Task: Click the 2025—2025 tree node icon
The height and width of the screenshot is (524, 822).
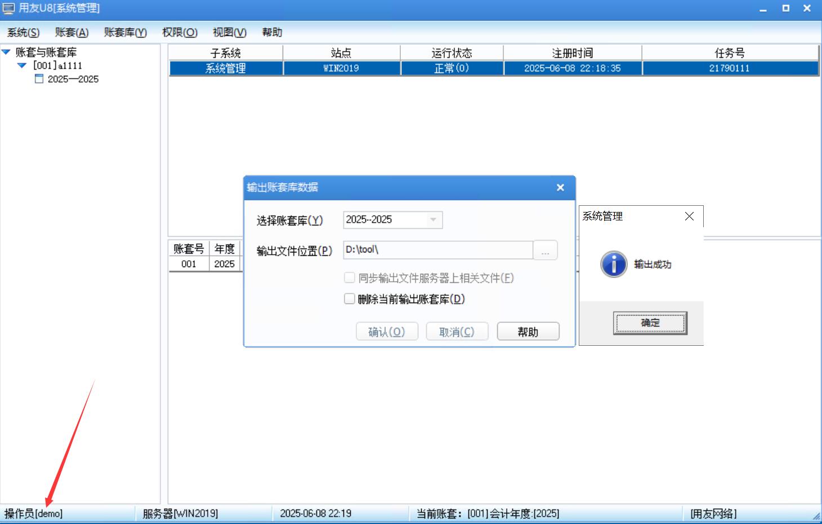Action: click(x=39, y=79)
